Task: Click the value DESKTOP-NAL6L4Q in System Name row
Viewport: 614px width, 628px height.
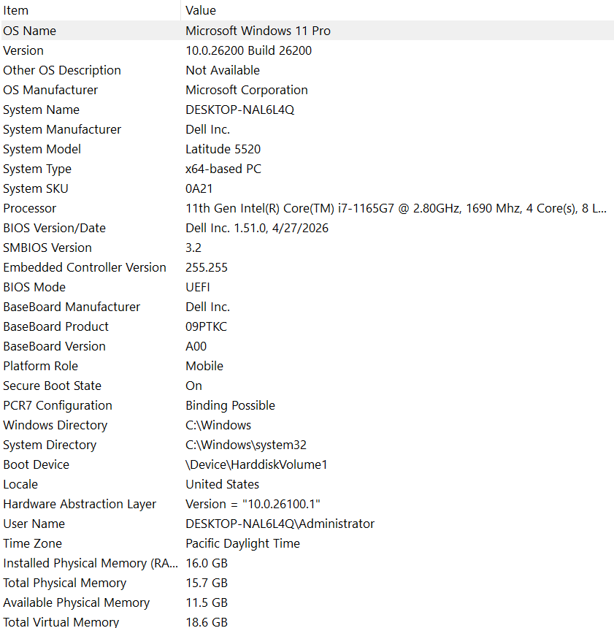Action: click(x=240, y=110)
